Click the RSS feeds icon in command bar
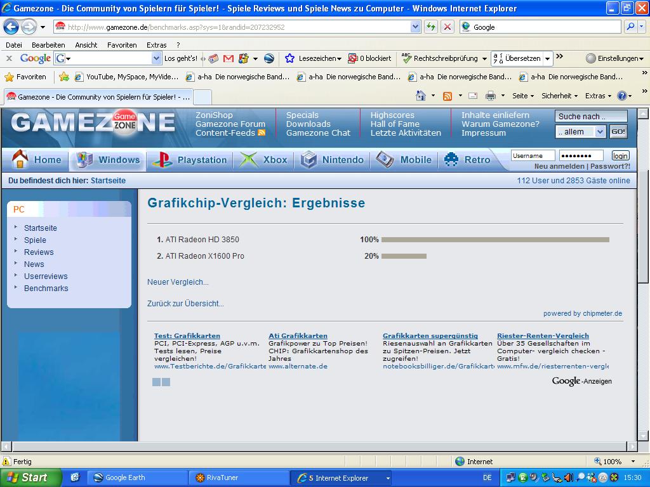Image resolution: width=650 pixels, height=487 pixels. click(448, 96)
